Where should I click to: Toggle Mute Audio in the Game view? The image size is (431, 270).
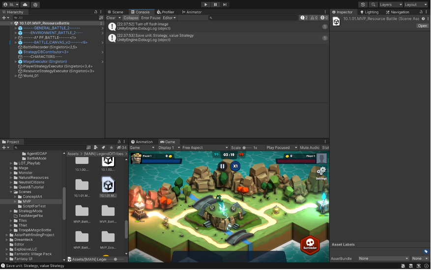click(x=309, y=147)
